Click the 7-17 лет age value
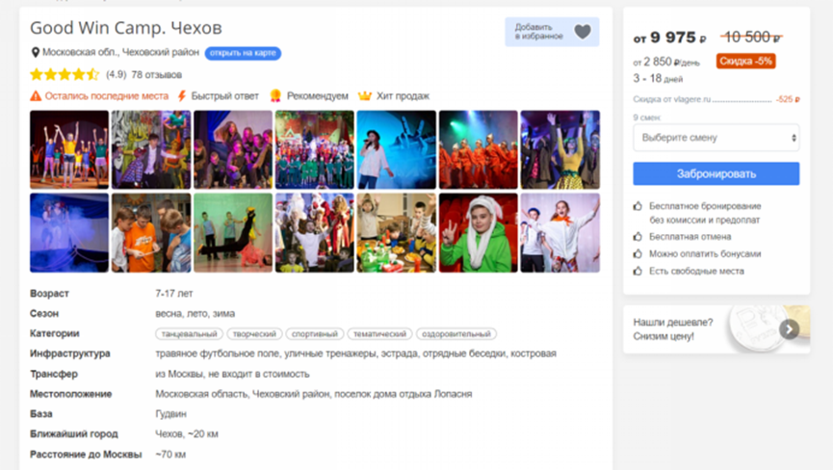833x470 pixels. point(173,293)
